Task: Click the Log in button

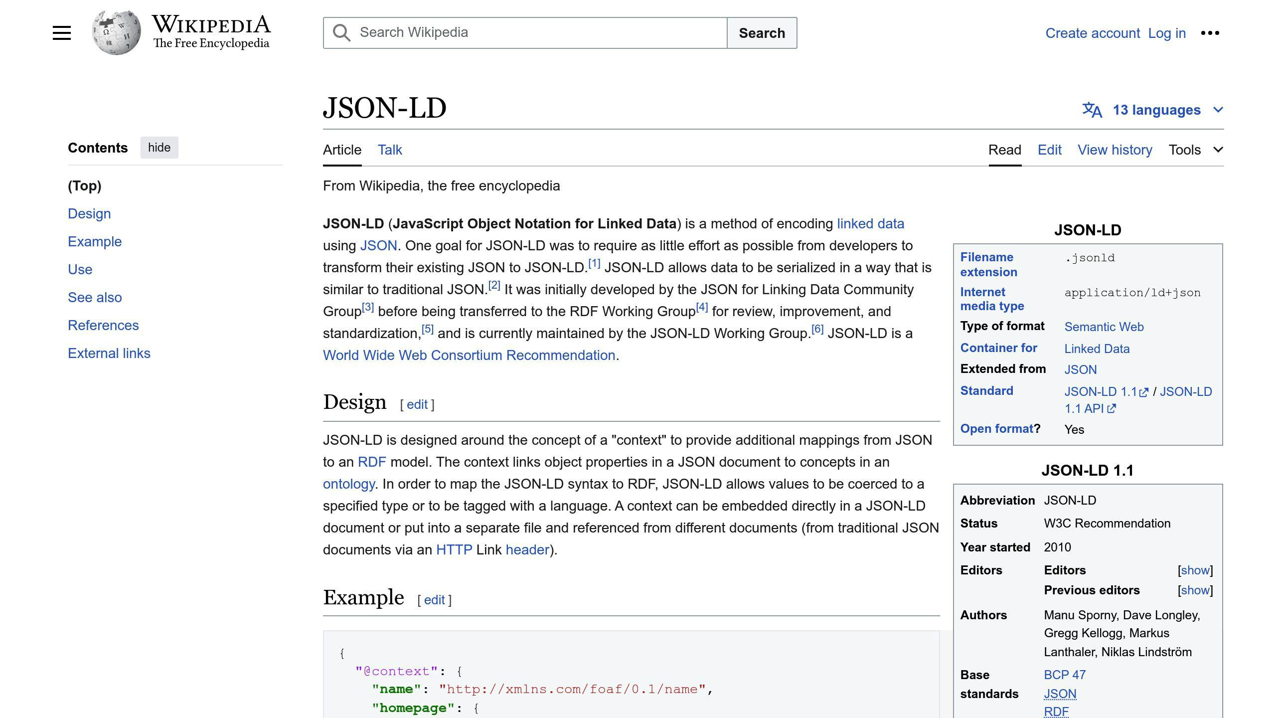Action: pyautogui.click(x=1166, y=32)
